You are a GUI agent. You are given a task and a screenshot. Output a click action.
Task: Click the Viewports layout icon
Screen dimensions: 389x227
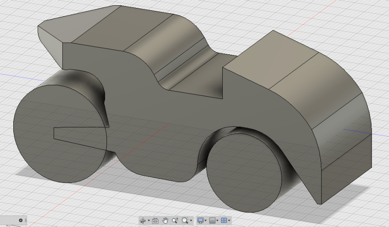click(x=224, y=220)
